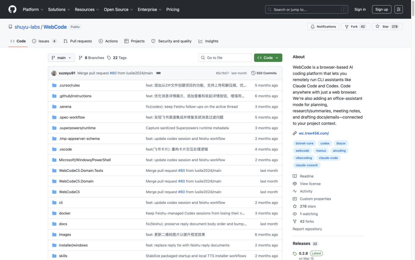The image size is (415, 260).
Task: Open the .superpowers/runtime commit message link
Action: point(187,128)
